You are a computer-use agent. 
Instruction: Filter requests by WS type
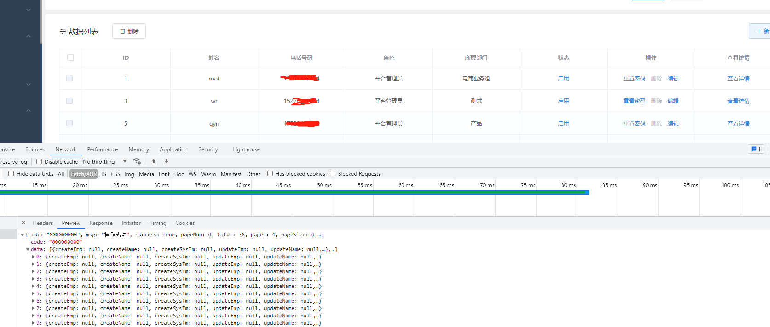(192, 174)
